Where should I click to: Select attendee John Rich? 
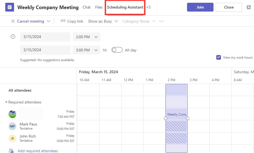tap(28, 136)
